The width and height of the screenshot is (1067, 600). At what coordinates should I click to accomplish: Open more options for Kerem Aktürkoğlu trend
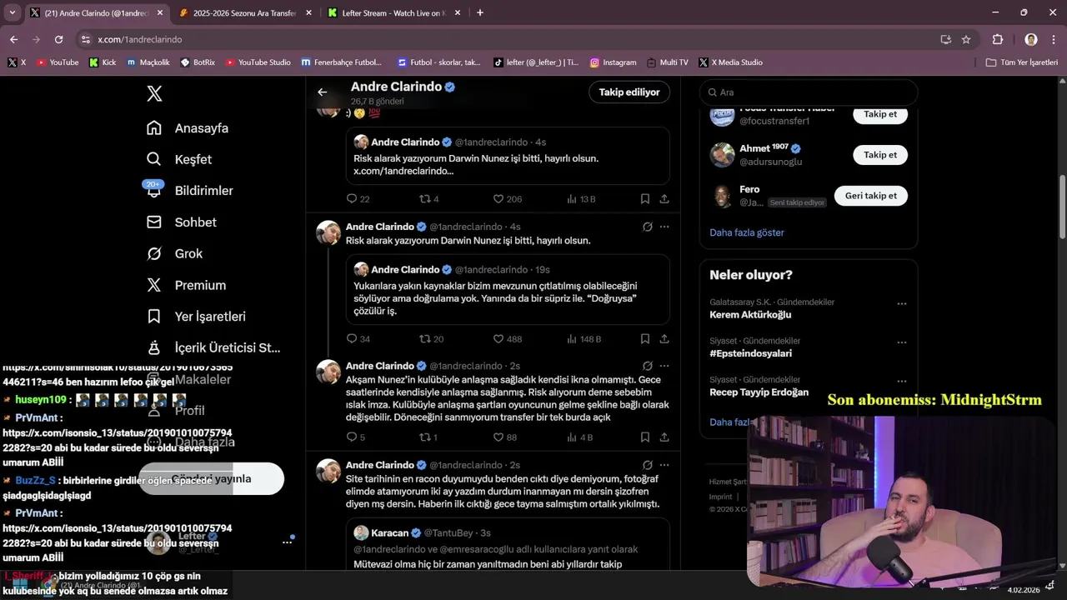(901, 304)
